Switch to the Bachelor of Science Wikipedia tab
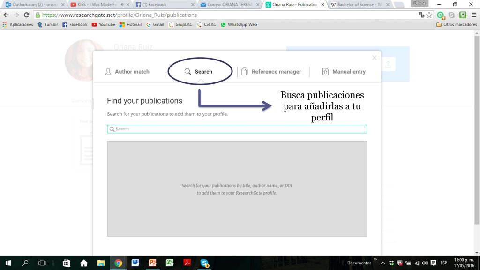480x270 pixels. 359,5
